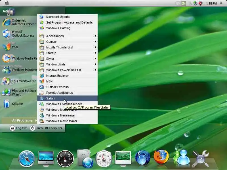The height and width of the screenshot is (170, 227).
Task: Click the Spotlight search magnifier icon
Action: (x=221, y=3)
